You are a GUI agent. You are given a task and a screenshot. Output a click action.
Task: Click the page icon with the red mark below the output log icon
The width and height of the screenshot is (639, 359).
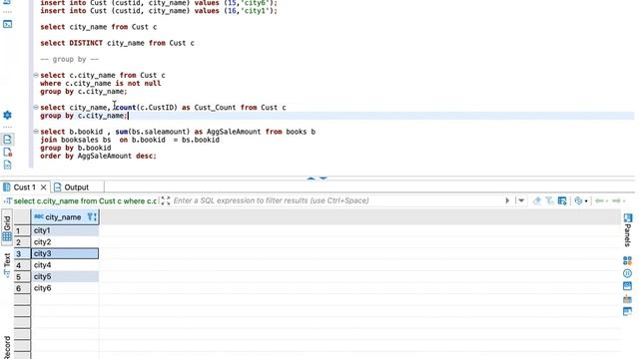[x=7, y=153]
